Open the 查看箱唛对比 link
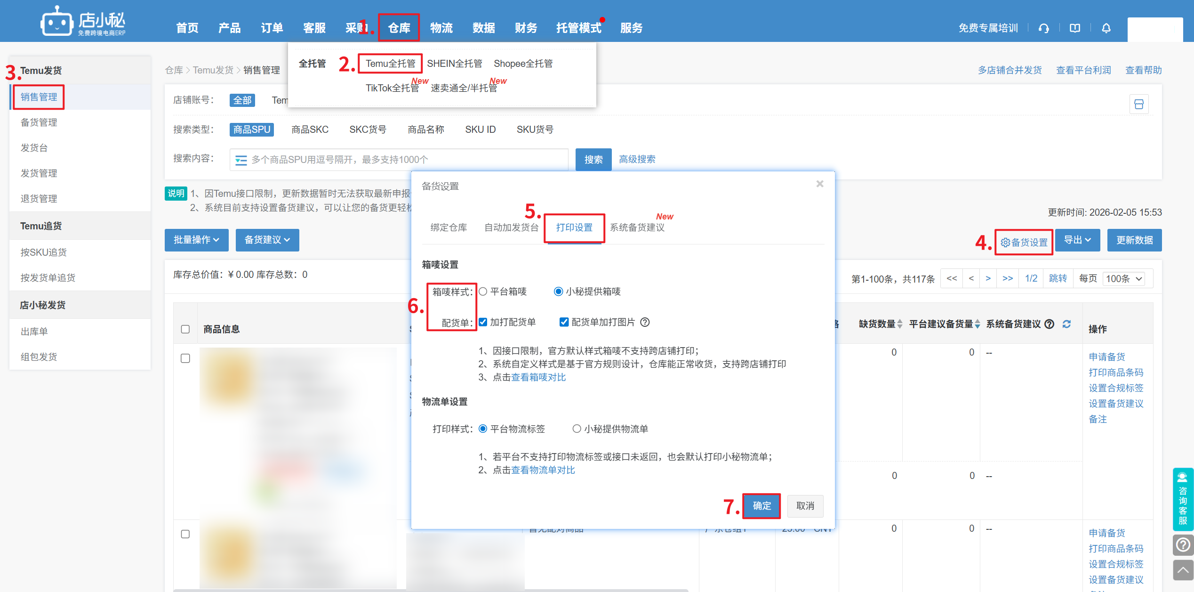Image resolution: width=1194 pixels, height=592 pixels. click(x=538, y=377)
